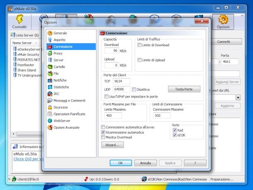
Task: Select Operazioni Pianificate calendar icon
Action: (x=50, y=114)
